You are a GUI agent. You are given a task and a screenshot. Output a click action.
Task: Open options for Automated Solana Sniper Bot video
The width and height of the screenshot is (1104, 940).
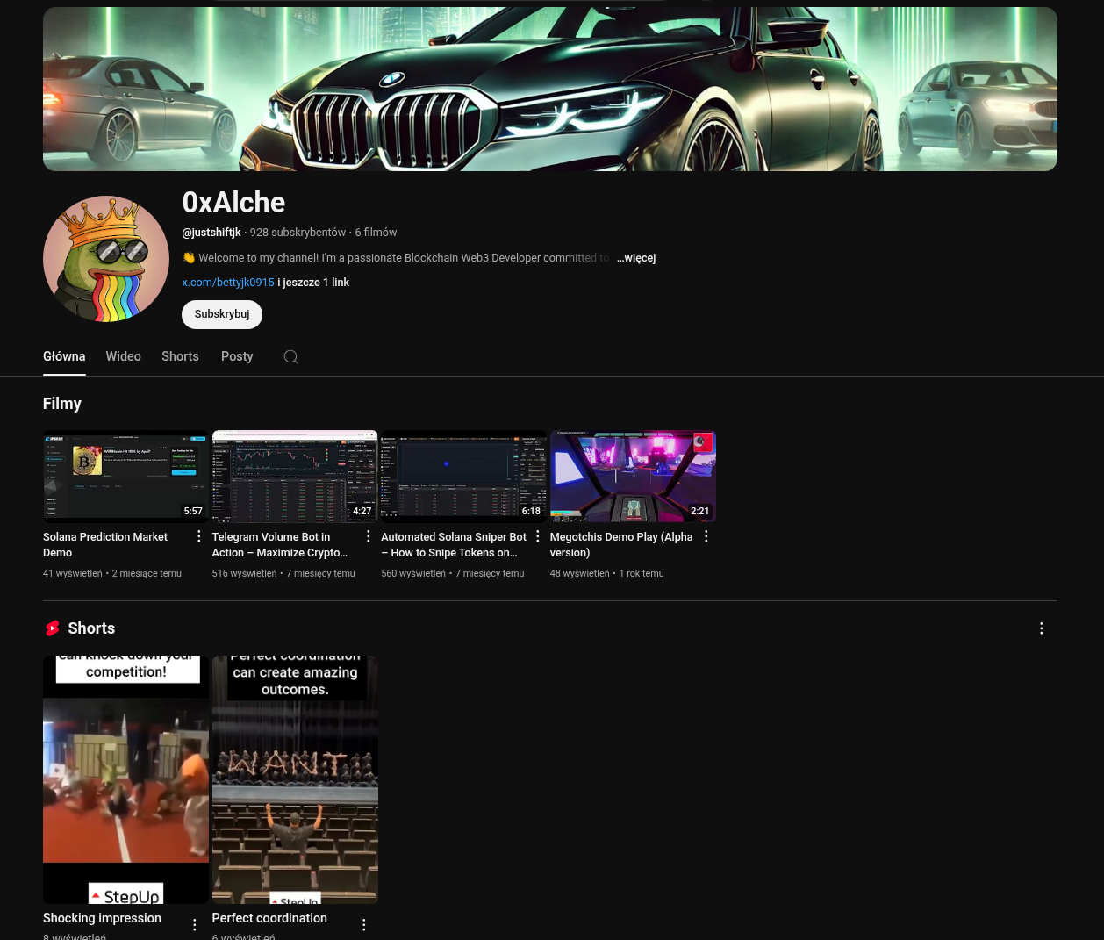pos(538,536)
